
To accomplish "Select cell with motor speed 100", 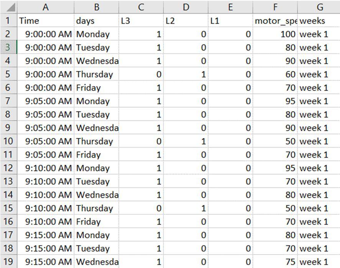I will (x=275, y=34).
